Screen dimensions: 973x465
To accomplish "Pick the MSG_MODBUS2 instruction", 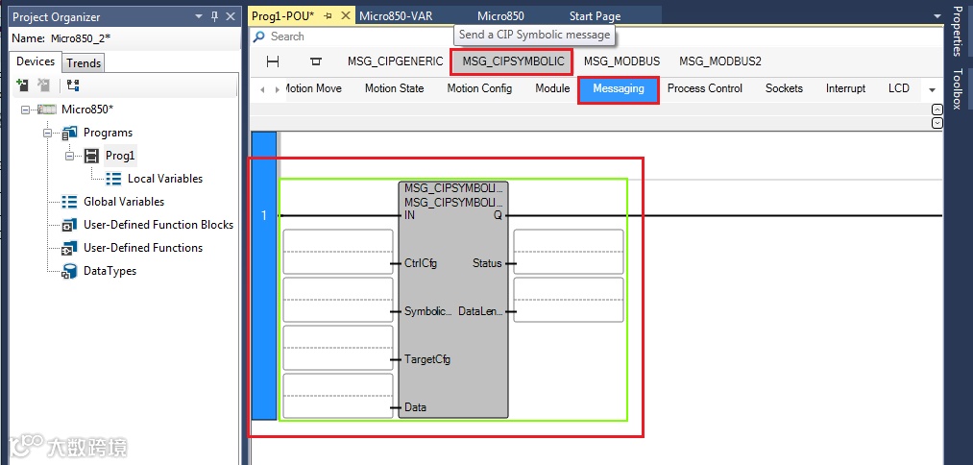I will [x=719, y=61].
